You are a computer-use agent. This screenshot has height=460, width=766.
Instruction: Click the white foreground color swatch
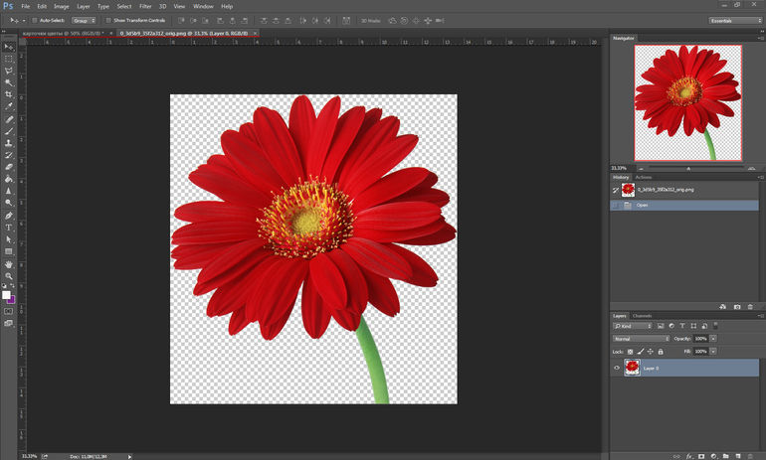coord(6,295)
